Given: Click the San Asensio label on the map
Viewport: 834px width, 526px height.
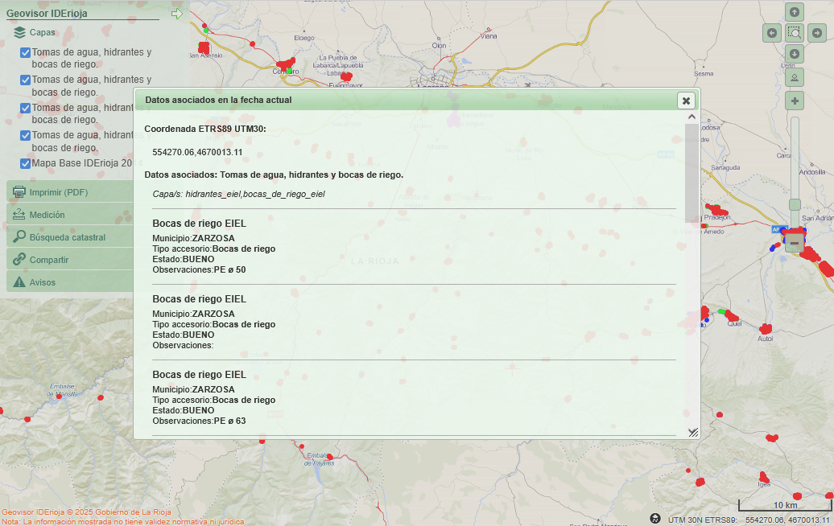Looking at the screenshot, I should [206, 55].
